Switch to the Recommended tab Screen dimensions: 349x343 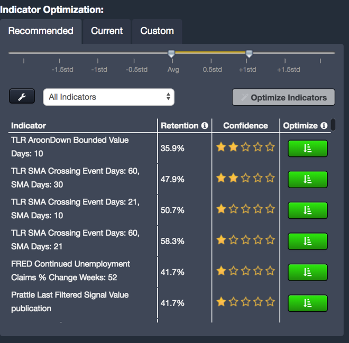[41, 31]
